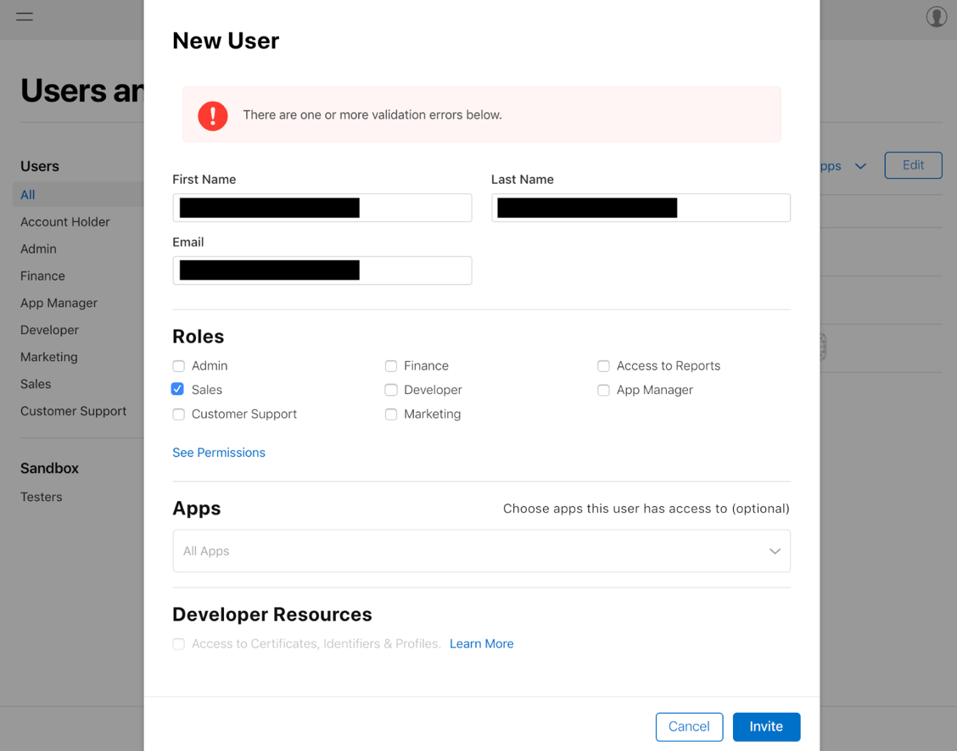
Task: Enable the App Manager role
Action: (603, 389)
